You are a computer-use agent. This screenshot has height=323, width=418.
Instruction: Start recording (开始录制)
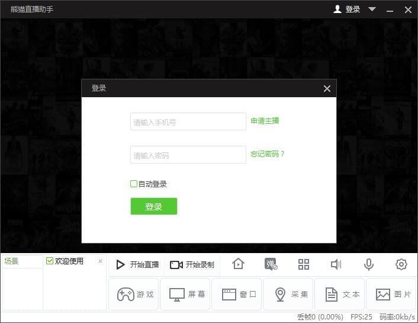[x=192, y=264]
